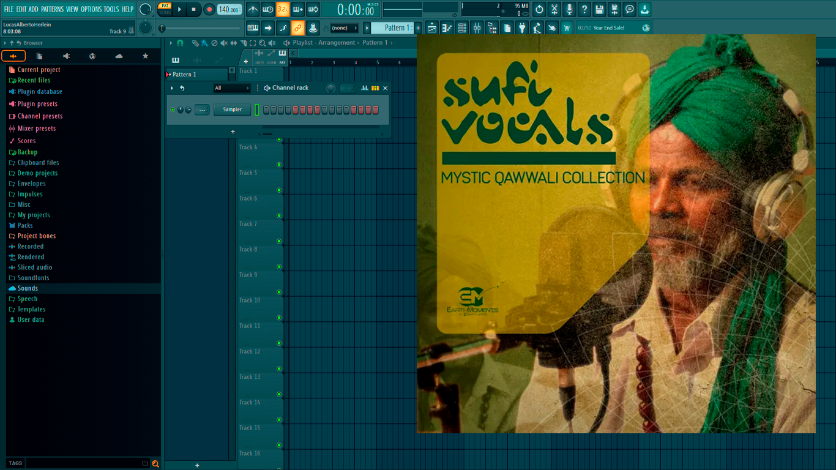The height and width of the screenshot is (470, 836).
Task: Click the 140.000 tempo field
Action: pyautogui.click(x=230, y=9)
